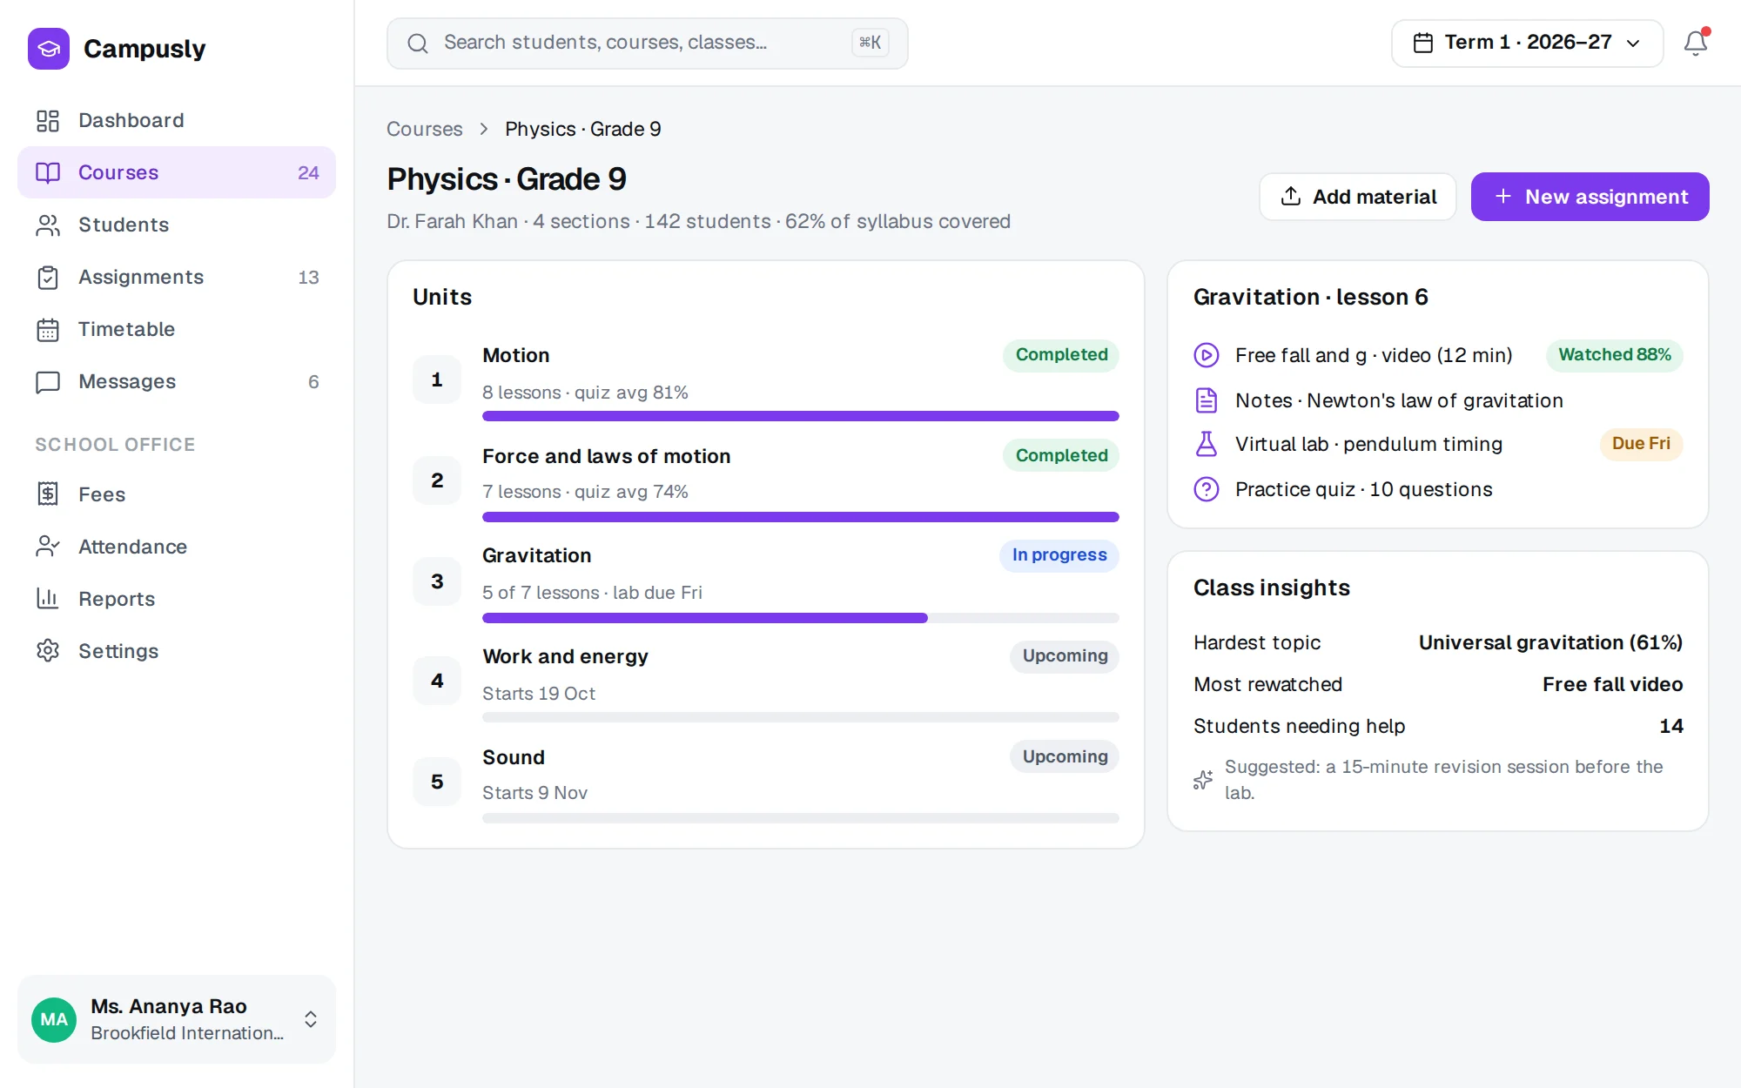This screenshot has height=1088, width=1741.
Task: Click the document icon beside Notes
Action: tap(1206, 400)
